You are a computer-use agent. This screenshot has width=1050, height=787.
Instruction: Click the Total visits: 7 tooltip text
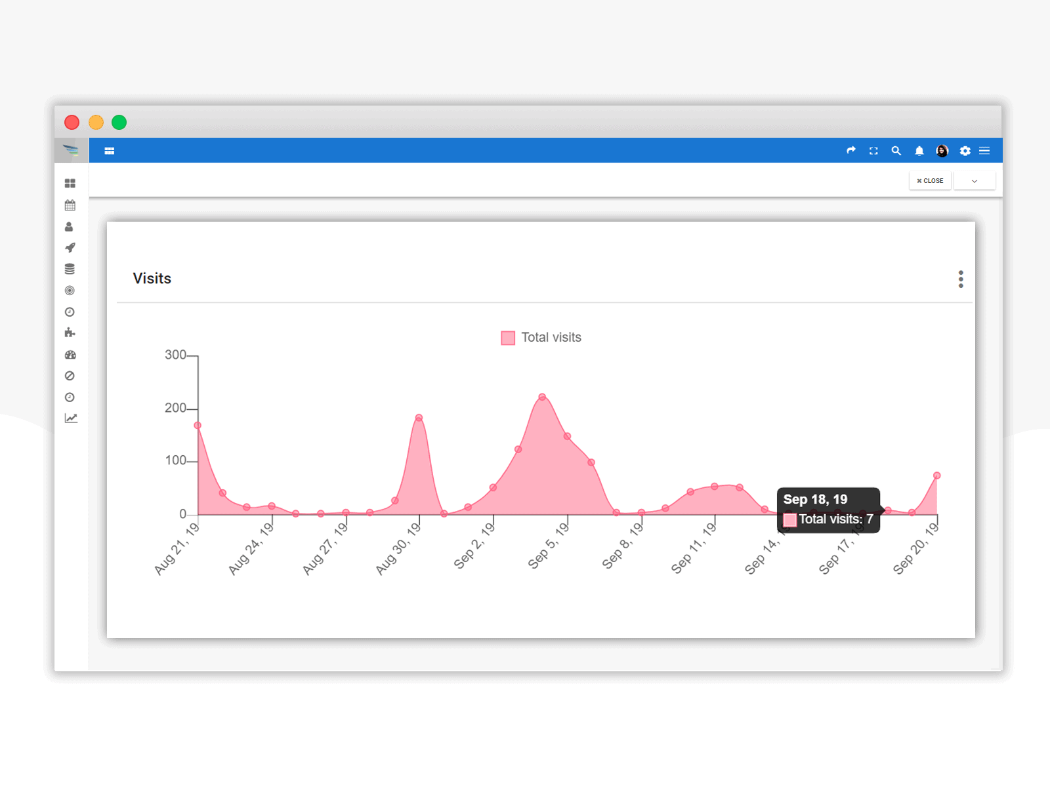pyautogui.click(x=836, y=519)
